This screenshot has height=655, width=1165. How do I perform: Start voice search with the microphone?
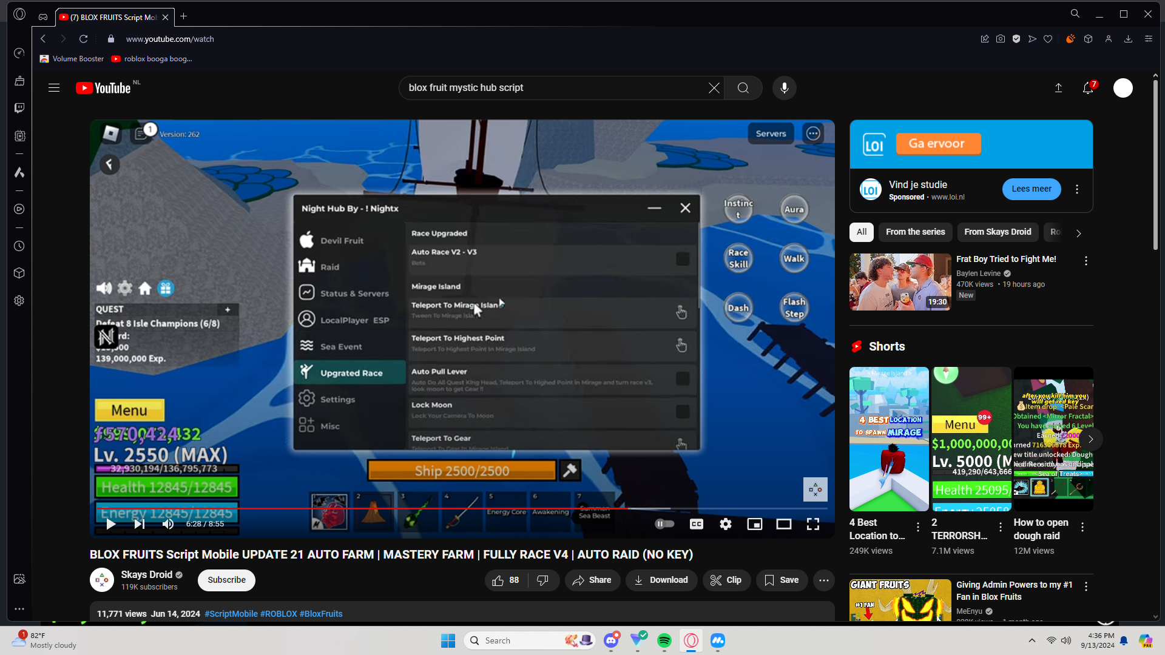click(x=785, y=88)
